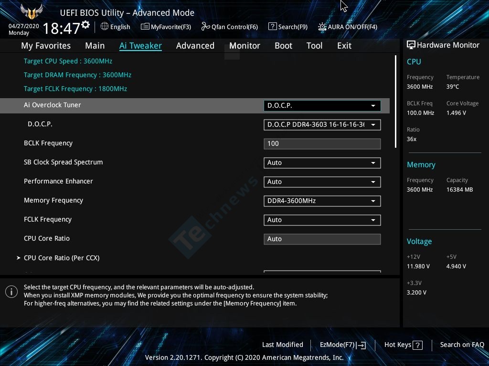Select the Ai Tweaker tab
This screenshot has width=489, height=366.
point(140,46)
